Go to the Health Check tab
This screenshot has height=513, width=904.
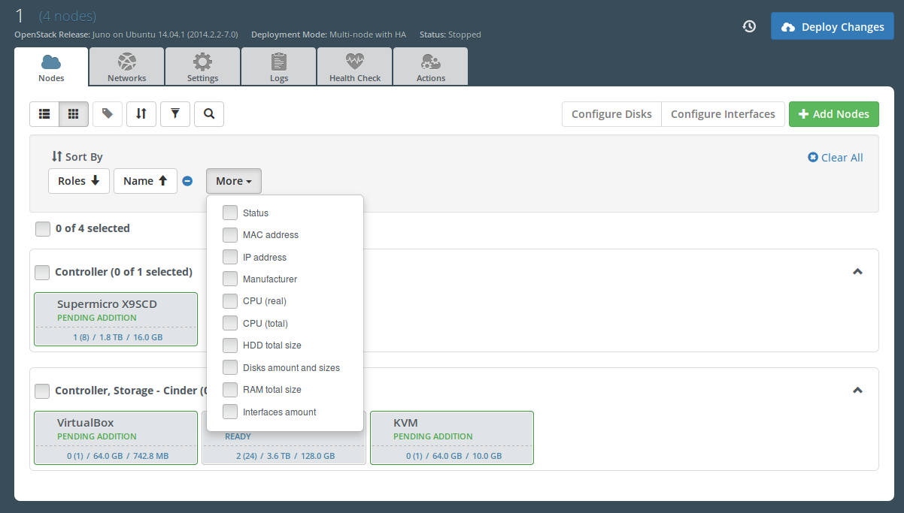[355, 68]
